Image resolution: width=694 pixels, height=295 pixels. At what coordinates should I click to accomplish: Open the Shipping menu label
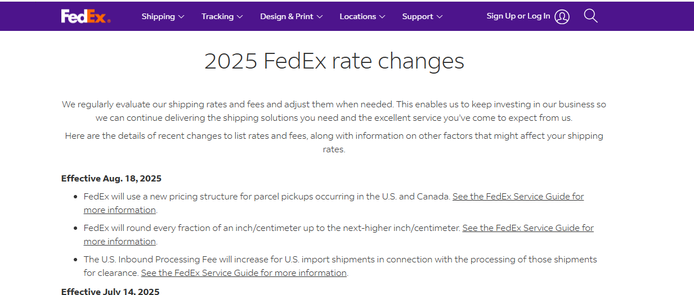pos(158,16)
